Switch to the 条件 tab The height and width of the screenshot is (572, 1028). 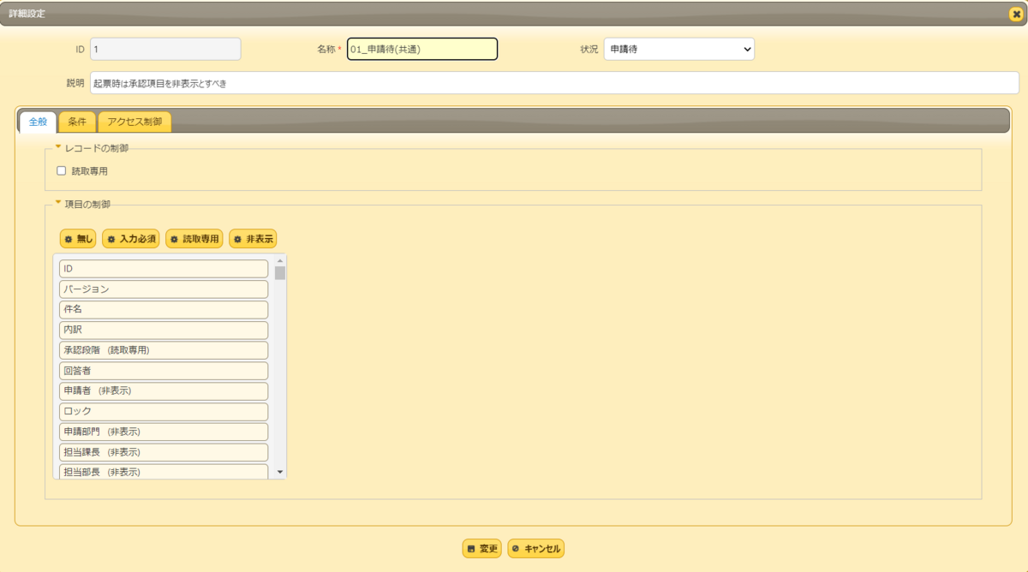[x=77, y=122]
